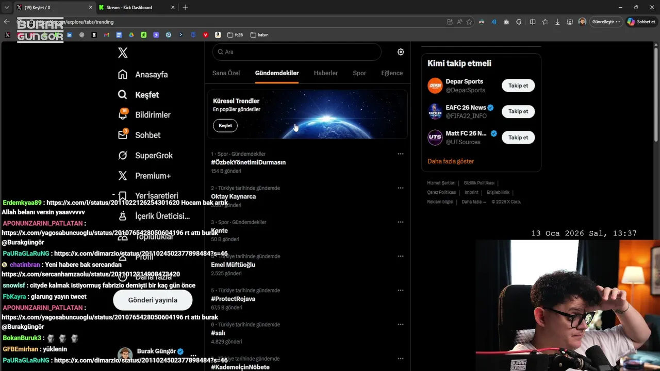The width and height of the screenshot is (660, 371).
Task: Follow Depar Sports with Takip et
Action: point(518,86)
